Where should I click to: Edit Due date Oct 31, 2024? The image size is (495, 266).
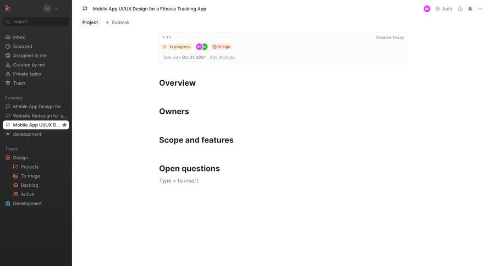coord(185,57)
